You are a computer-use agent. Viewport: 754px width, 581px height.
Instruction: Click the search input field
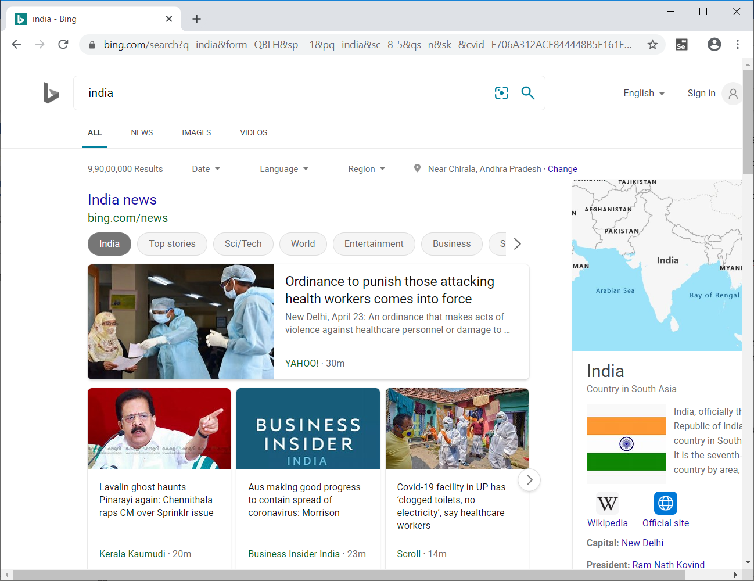(x=285, y=93)
